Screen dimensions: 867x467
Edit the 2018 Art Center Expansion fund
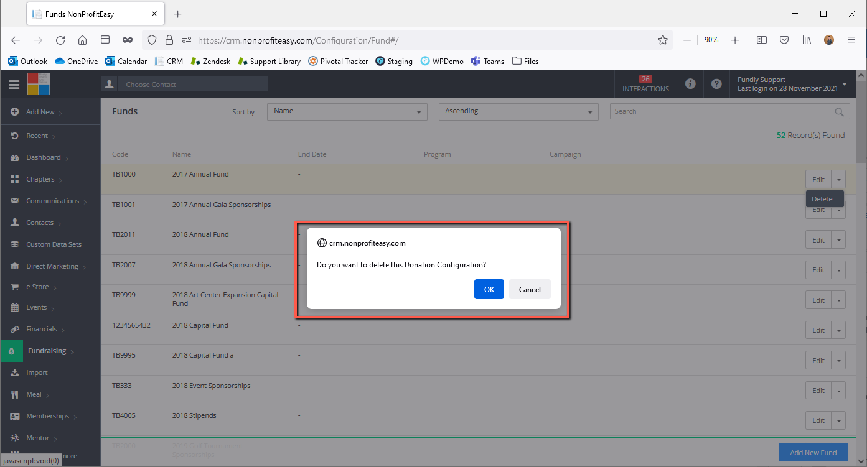coord(818,300)
